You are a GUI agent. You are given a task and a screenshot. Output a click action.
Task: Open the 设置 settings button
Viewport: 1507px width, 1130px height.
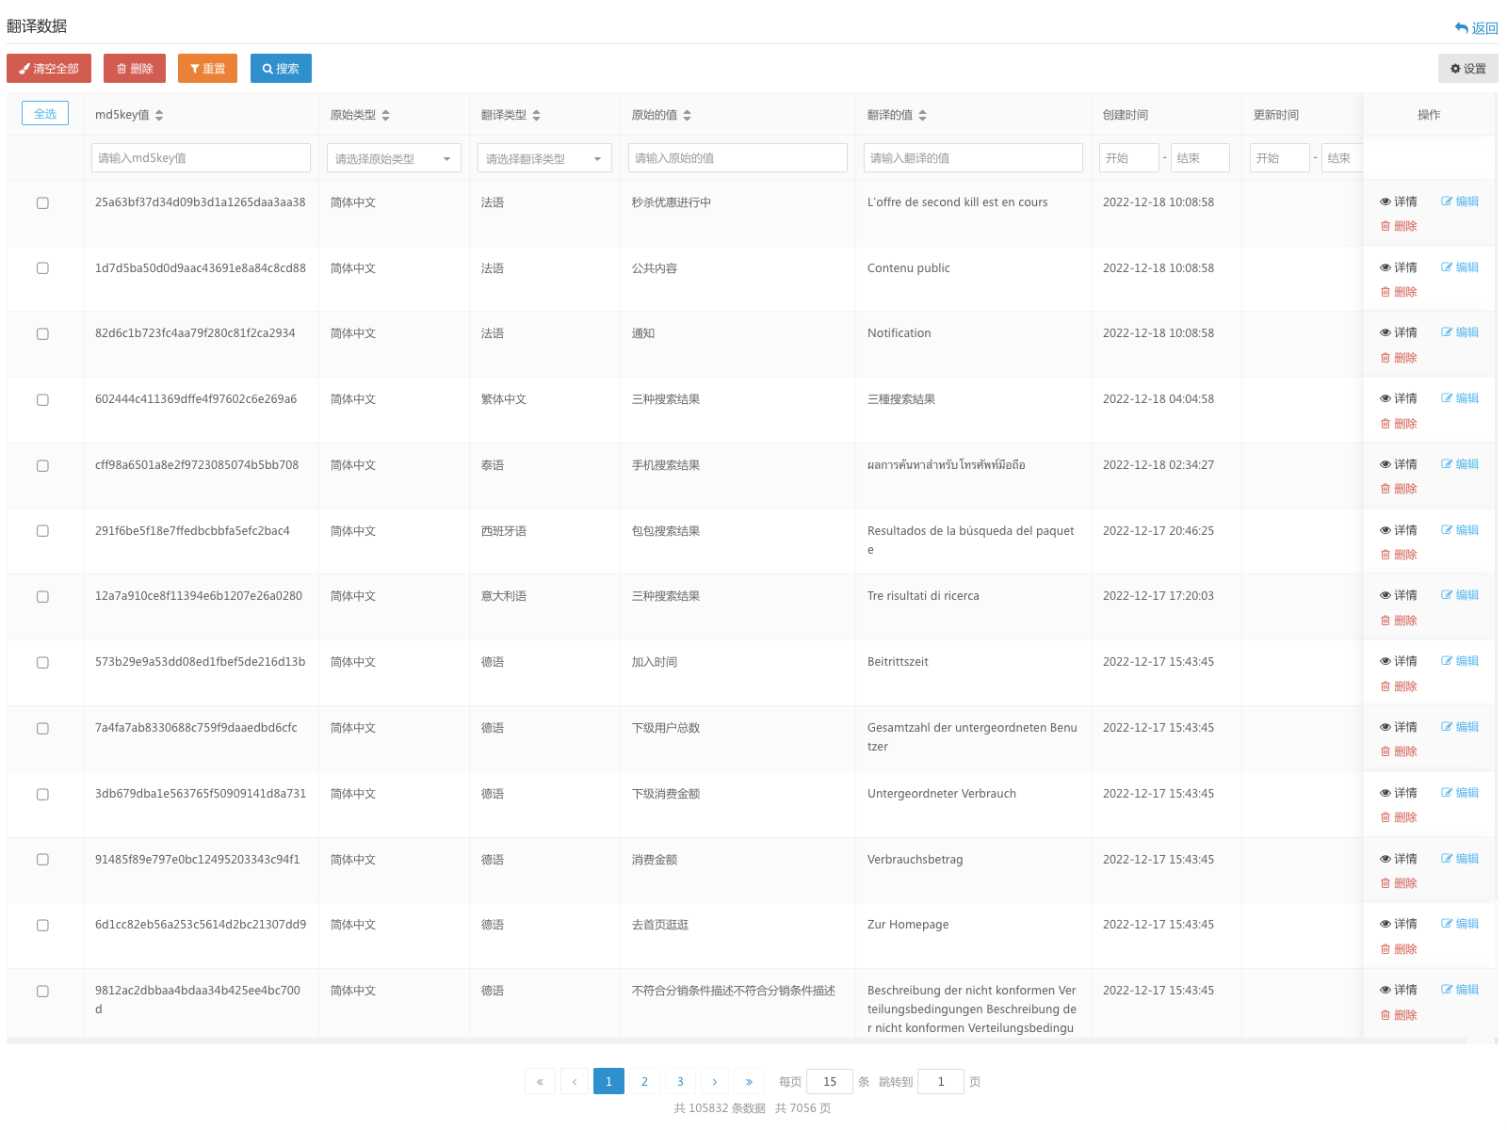[x=1467, y=69]
